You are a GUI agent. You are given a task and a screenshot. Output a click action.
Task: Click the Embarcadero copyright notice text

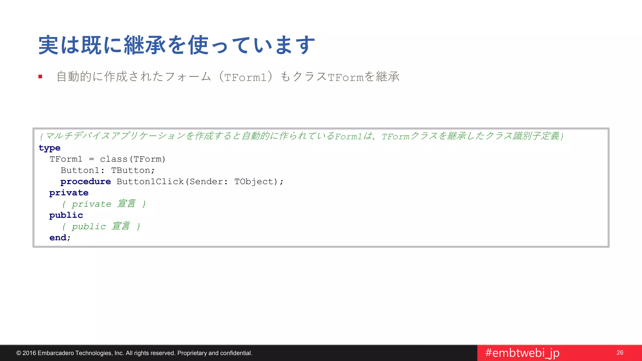[x=134, y=353]
